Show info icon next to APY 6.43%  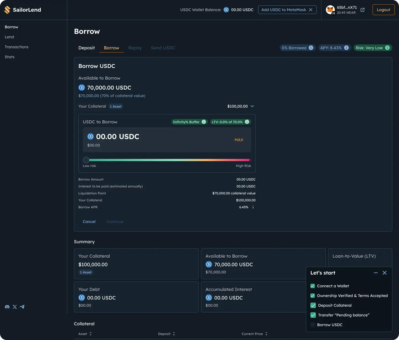click(346, 48)
